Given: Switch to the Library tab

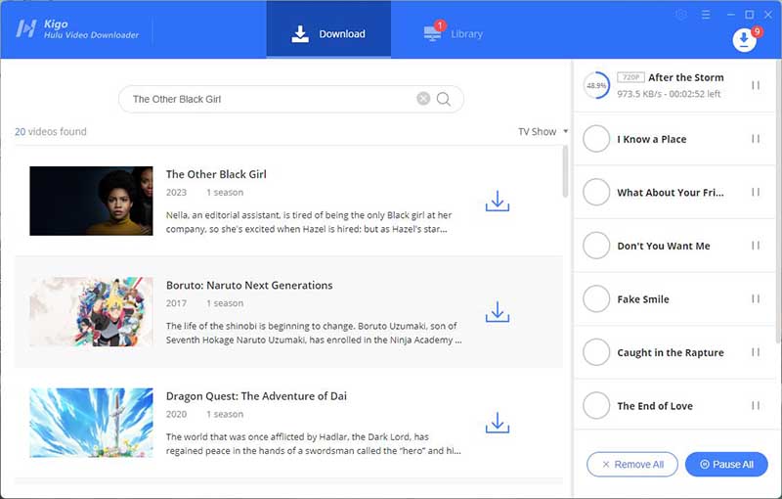Looking at the screenshot, I should pos(453,34).
